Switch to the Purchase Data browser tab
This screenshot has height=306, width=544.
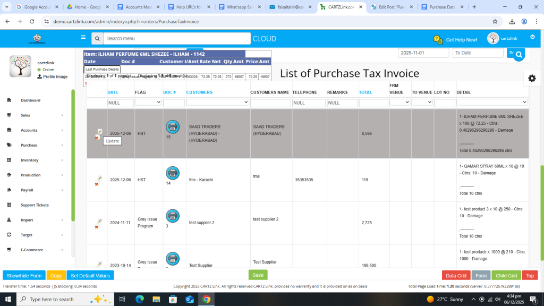(442, 7)
